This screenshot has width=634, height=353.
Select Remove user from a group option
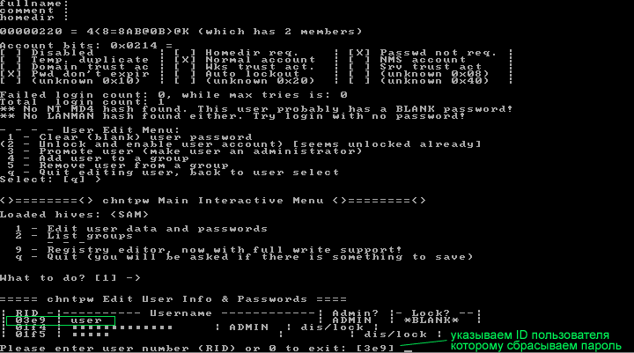coord(118,165)
